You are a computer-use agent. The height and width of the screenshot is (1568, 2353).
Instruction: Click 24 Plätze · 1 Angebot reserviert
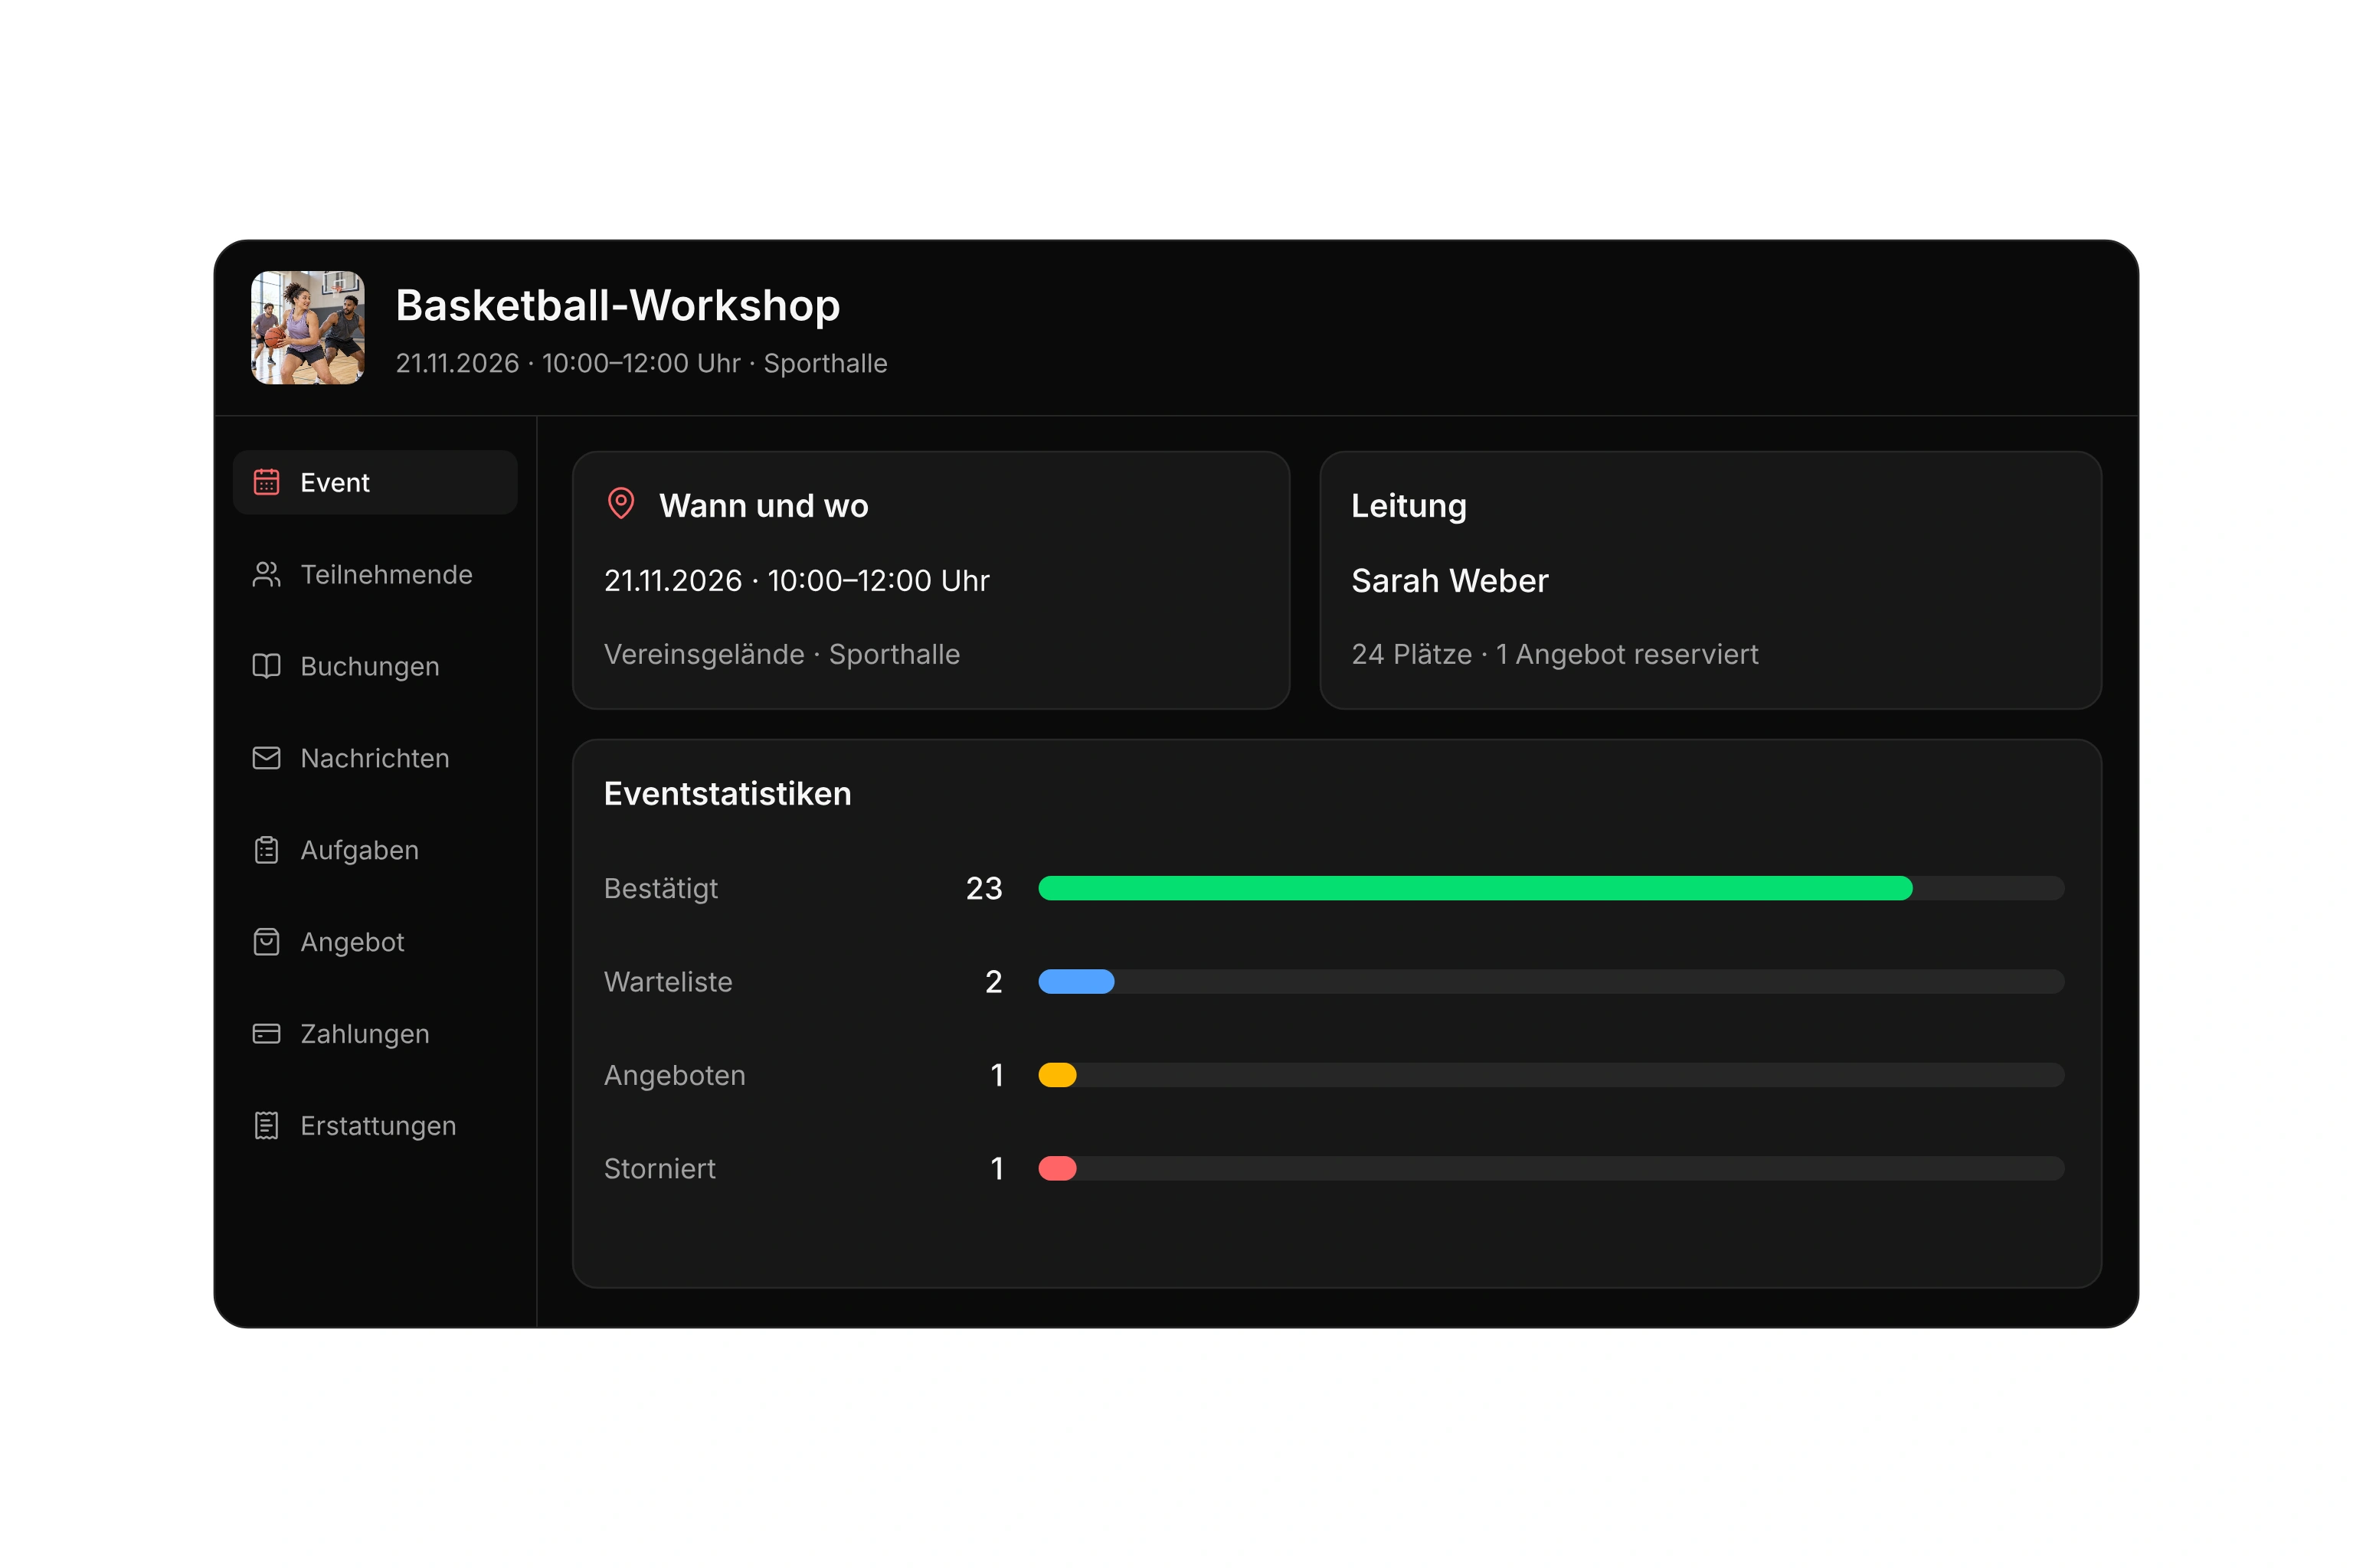click(x=1555, y=654)
